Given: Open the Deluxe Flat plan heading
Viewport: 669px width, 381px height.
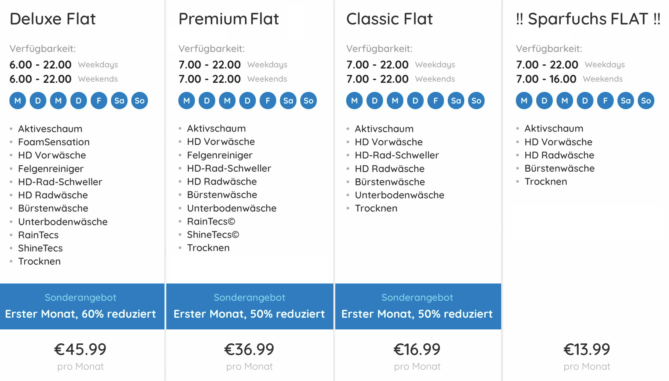Looking at the screenshot, I should [x=53, y=19].
